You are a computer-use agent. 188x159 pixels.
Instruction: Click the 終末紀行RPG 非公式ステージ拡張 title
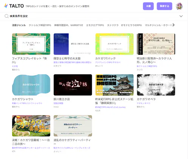[x=114, y=101]
